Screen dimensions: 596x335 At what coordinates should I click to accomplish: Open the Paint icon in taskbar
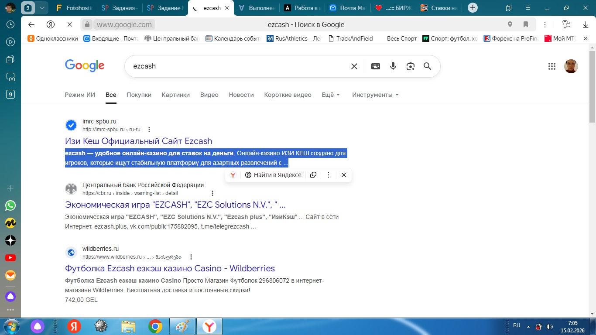pyautogui.click(x=182, y=326)
